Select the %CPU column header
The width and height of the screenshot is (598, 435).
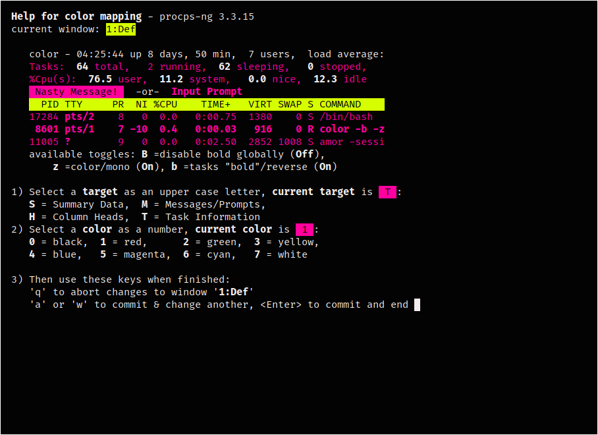[166, 104]
